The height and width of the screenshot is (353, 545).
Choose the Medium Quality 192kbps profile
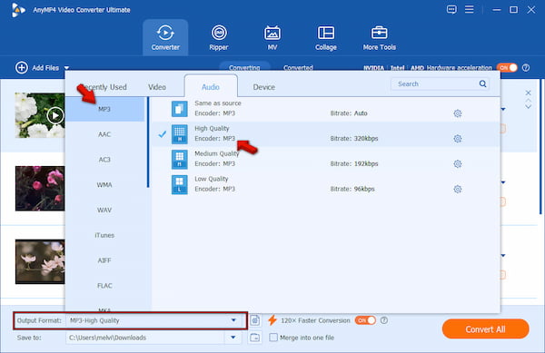click(325, 160)
